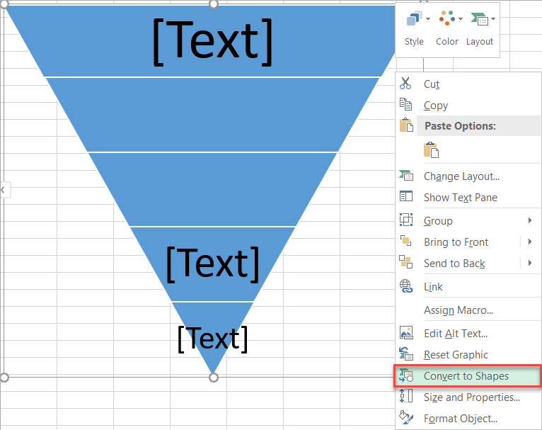The height and width of the screenshot is (430, 542).
Task: Click the bottom tip [Text] placeholder
Action: click(x=212, y=339)
